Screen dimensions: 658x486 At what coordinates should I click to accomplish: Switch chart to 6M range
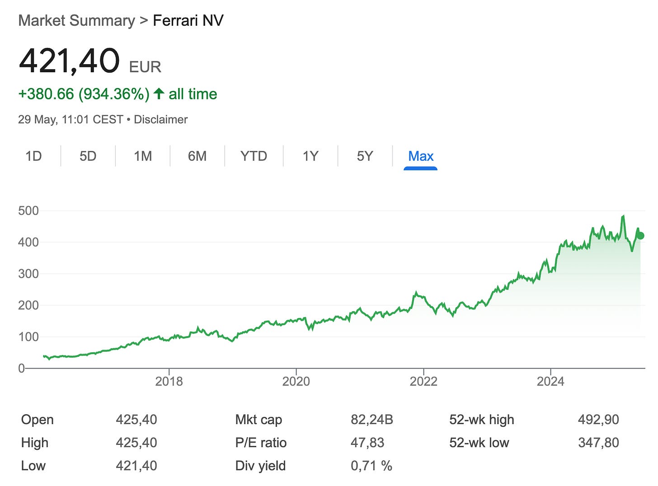tap(197, 156)
